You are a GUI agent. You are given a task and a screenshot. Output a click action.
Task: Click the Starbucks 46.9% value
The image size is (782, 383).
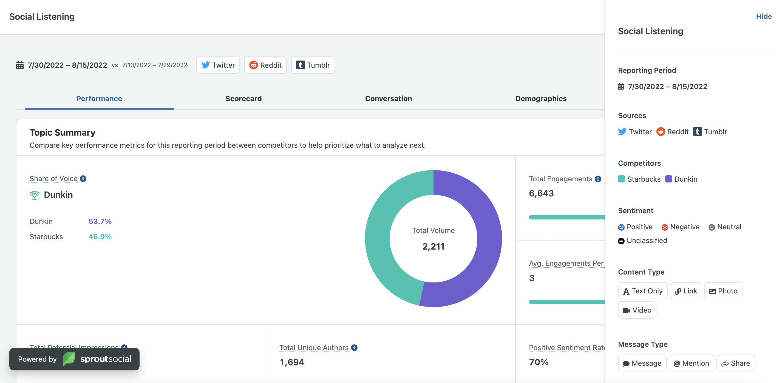point(100,237)
